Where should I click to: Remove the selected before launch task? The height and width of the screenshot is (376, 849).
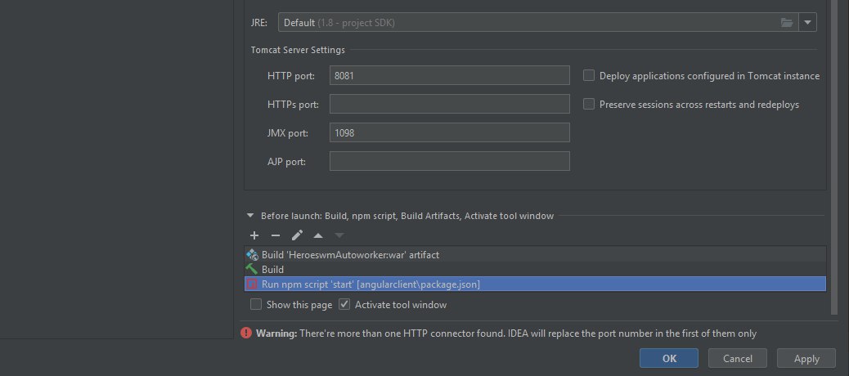(276, 235)
